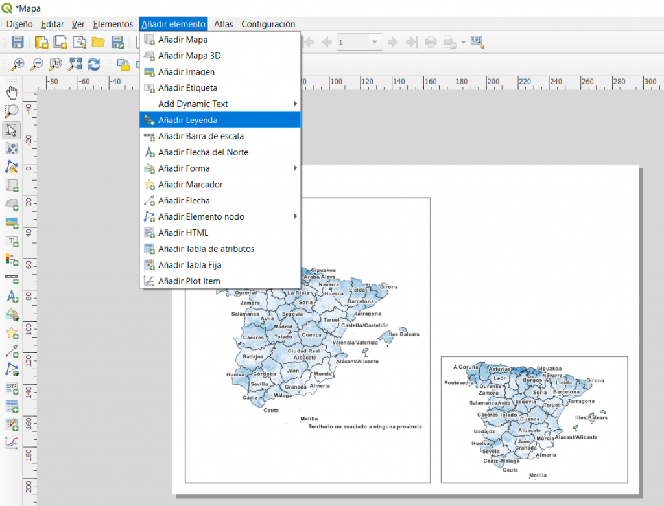Select Añadir Leyenda from the menu
The image size is (664, 506).
pyautogui.click(x=188, y=120)
